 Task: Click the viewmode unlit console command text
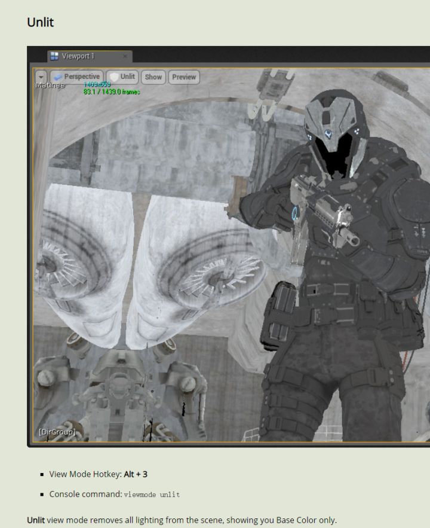tap(152, 495)
